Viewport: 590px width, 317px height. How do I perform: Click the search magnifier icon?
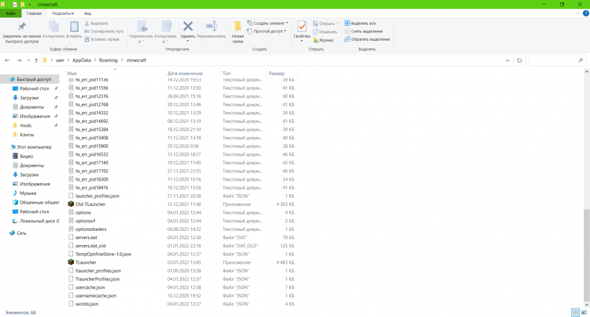581,60
